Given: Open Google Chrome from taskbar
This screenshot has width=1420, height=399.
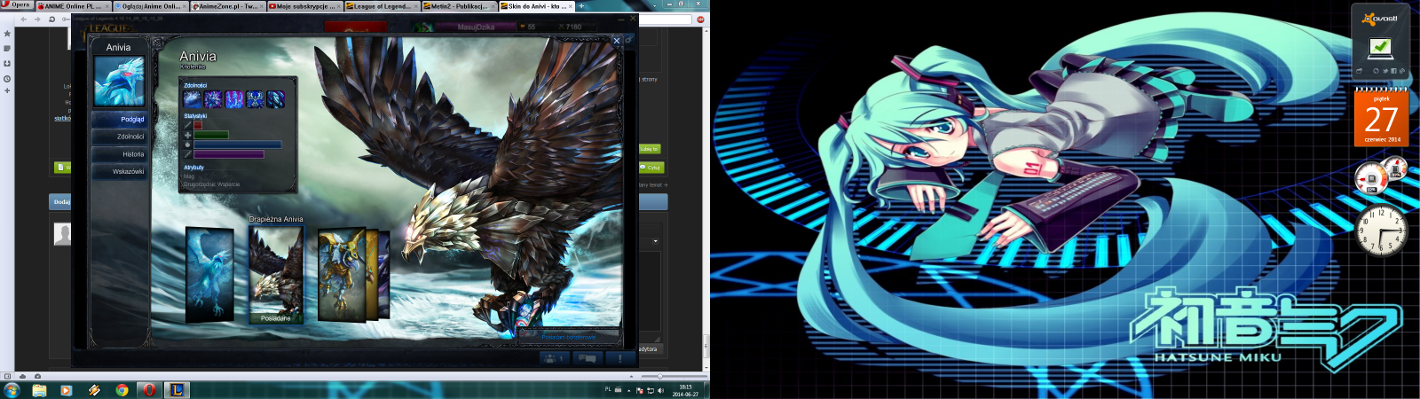Looking at the screenshot, I should coord(122,390).
